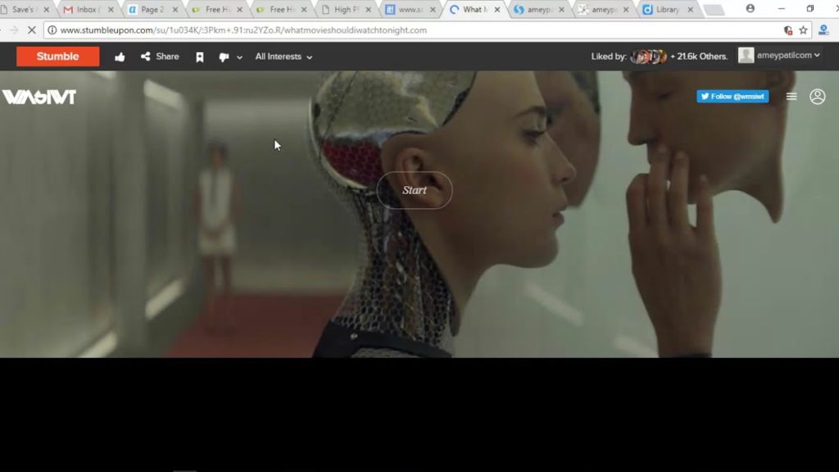
Task: Click 'Liked by:' label text
Action: 609,57
